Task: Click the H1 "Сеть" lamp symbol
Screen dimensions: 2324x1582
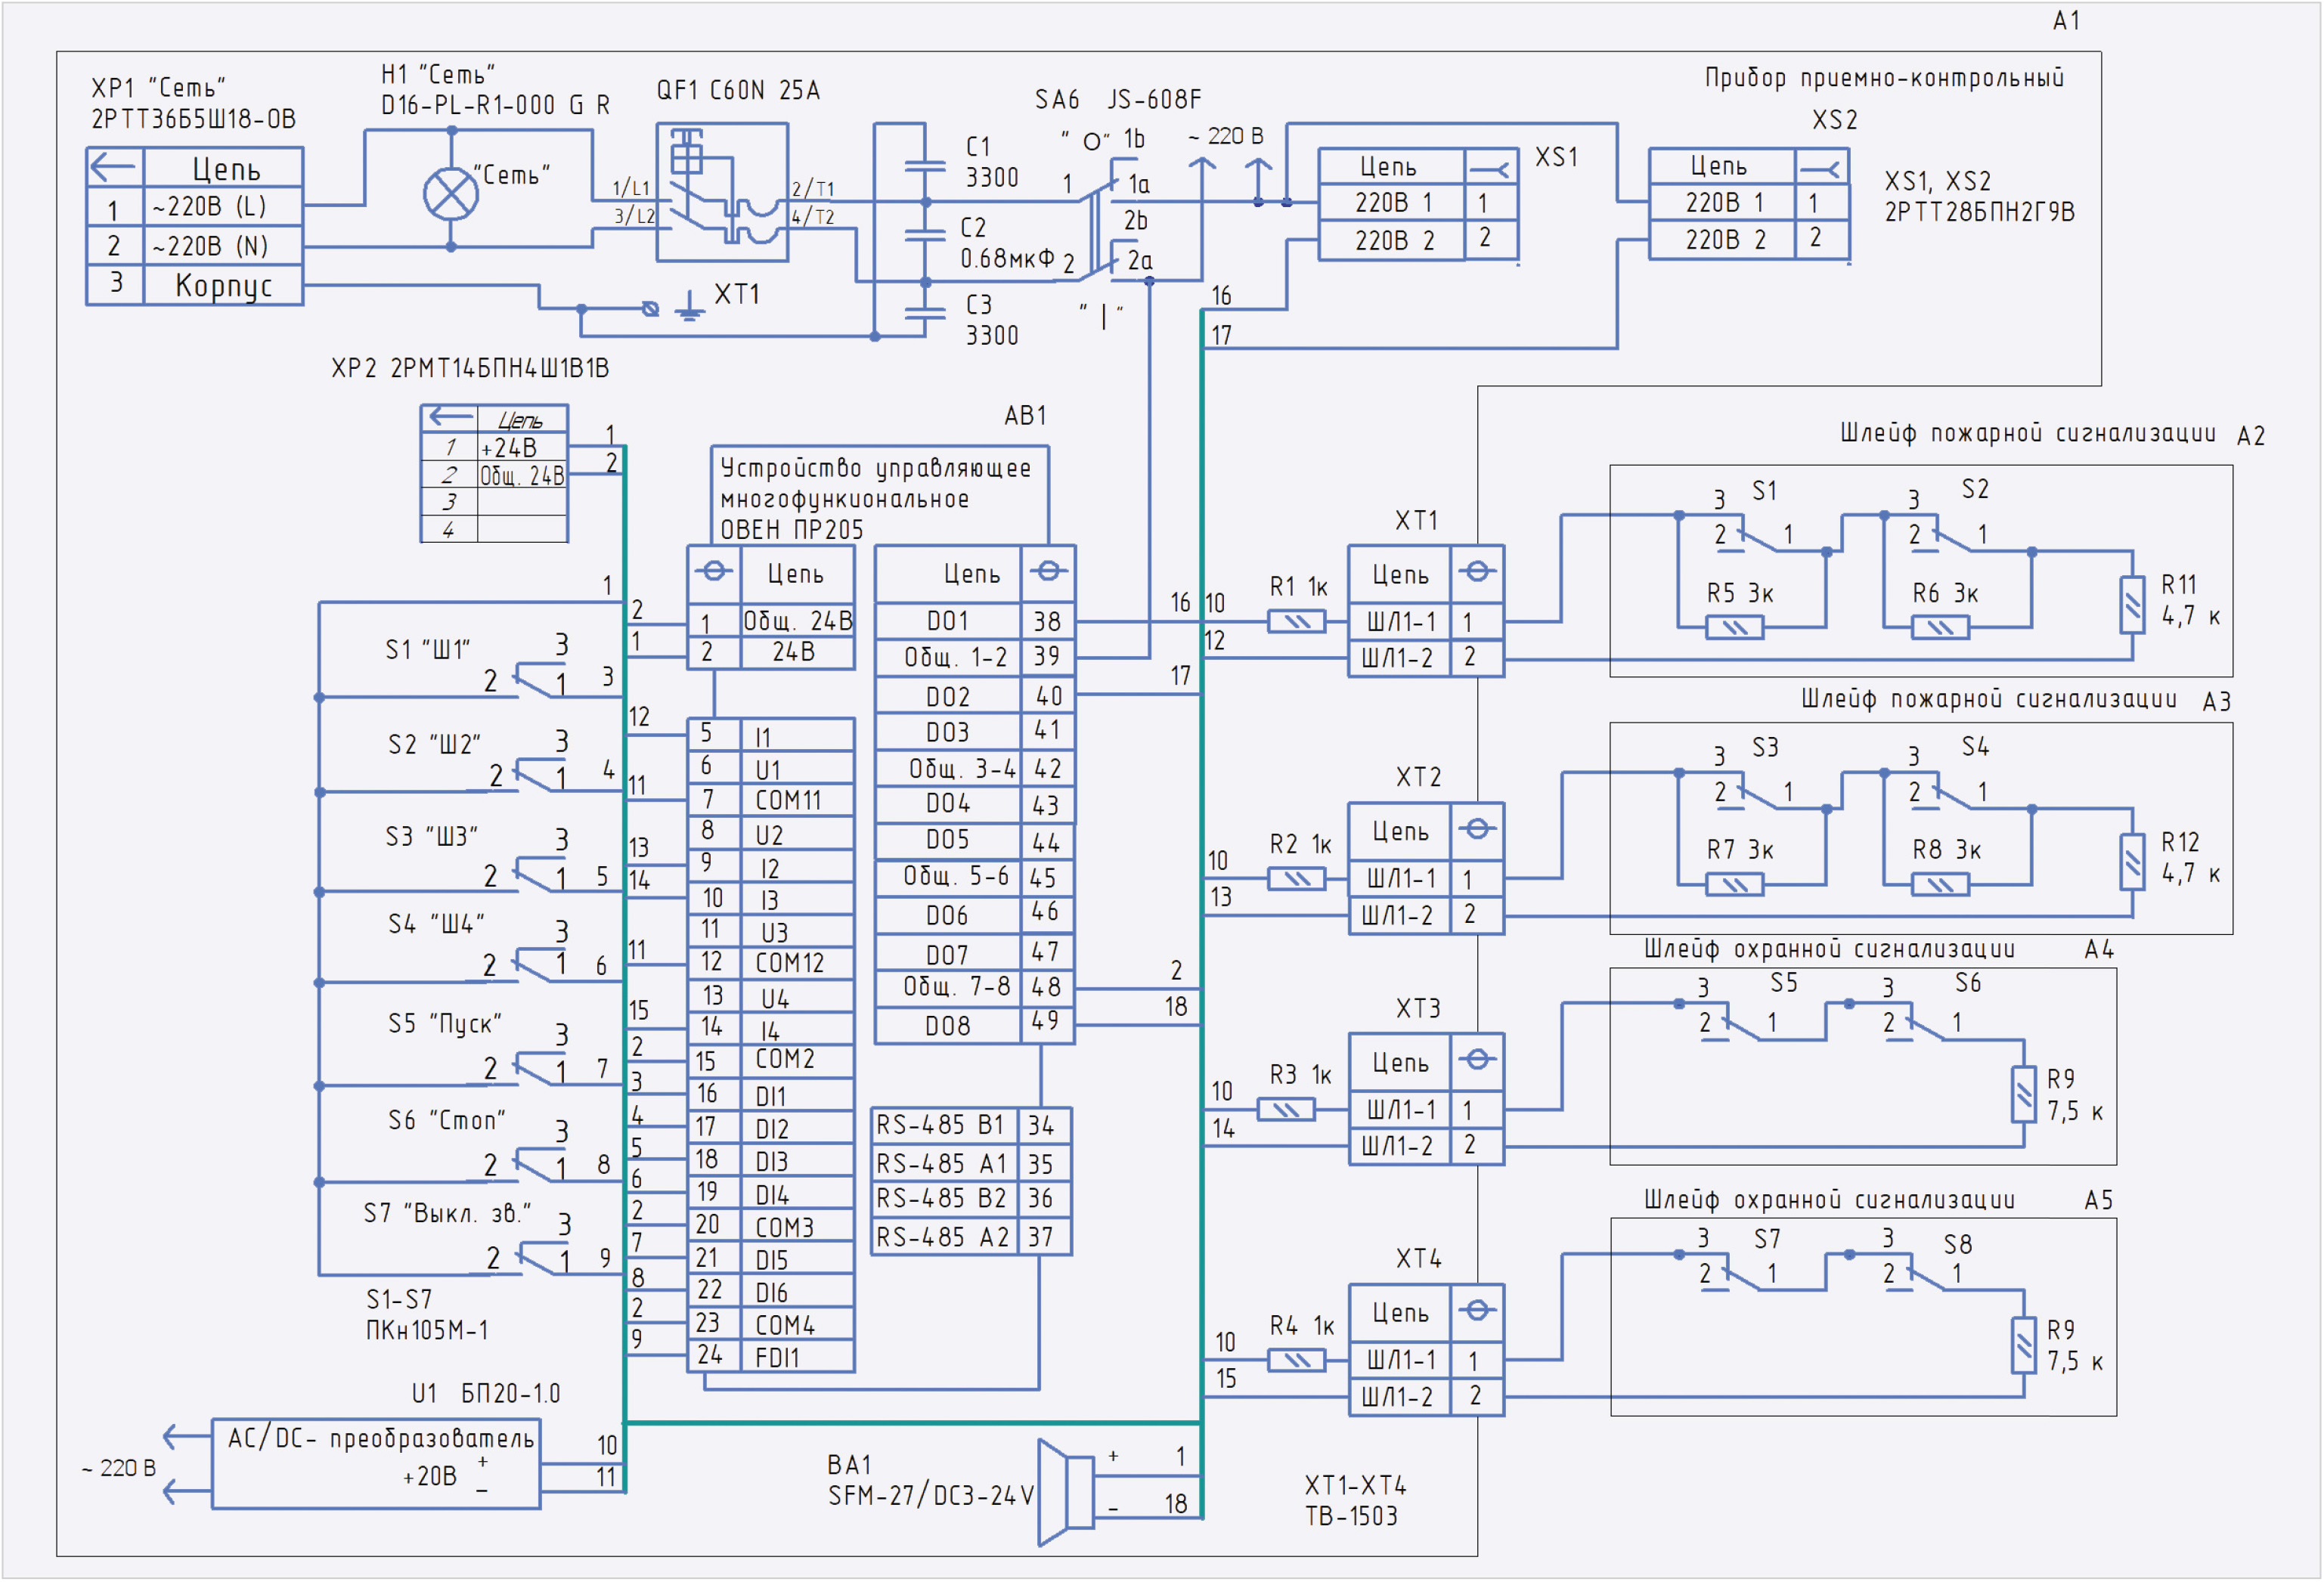Action: point(451,194)
